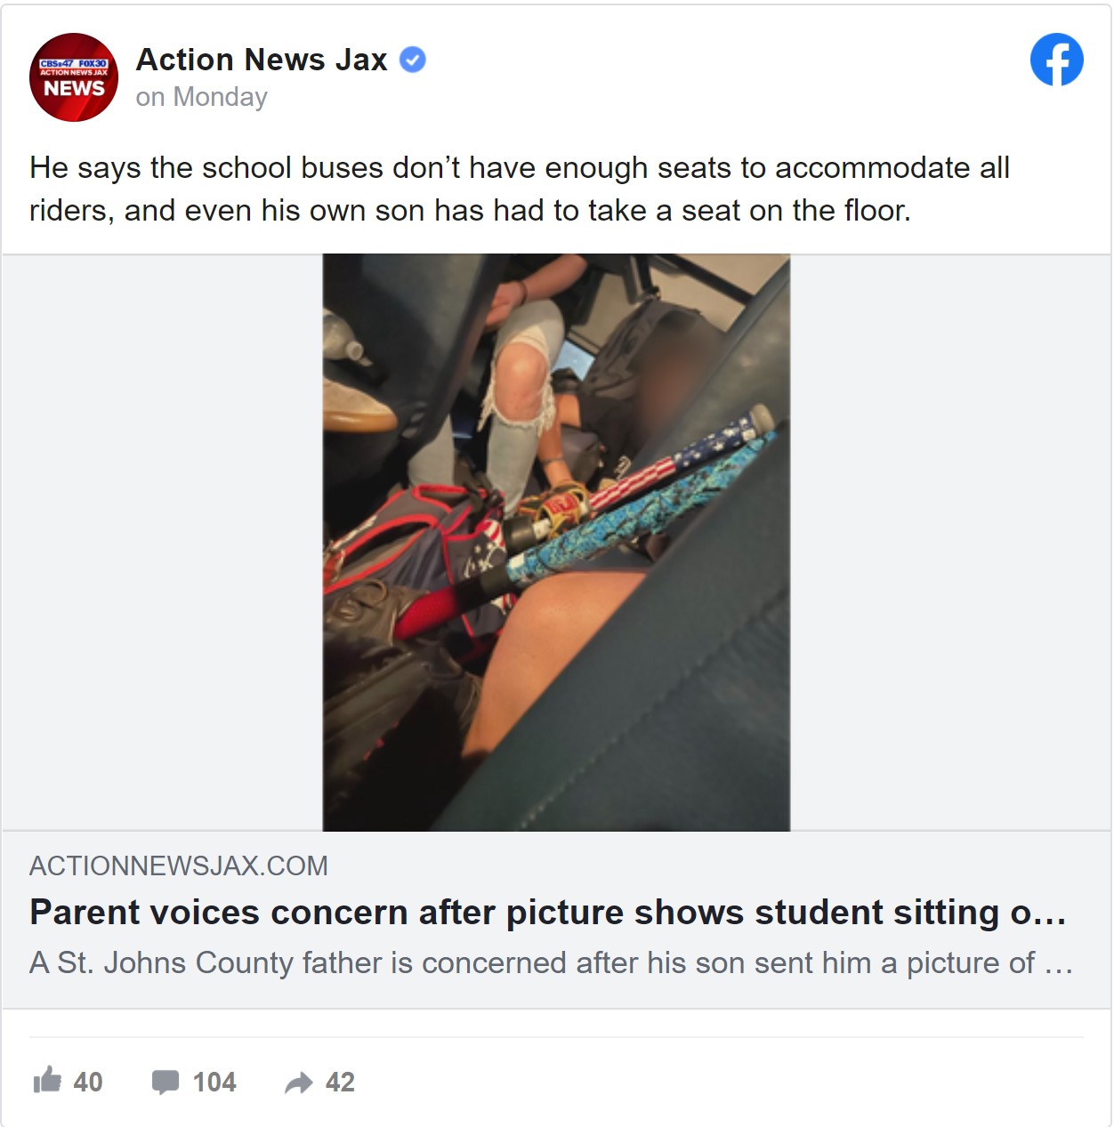The width and height of the screenshot is (1114, 1127).
Task: View the 104 comments count
Action: click(214, 1082)
